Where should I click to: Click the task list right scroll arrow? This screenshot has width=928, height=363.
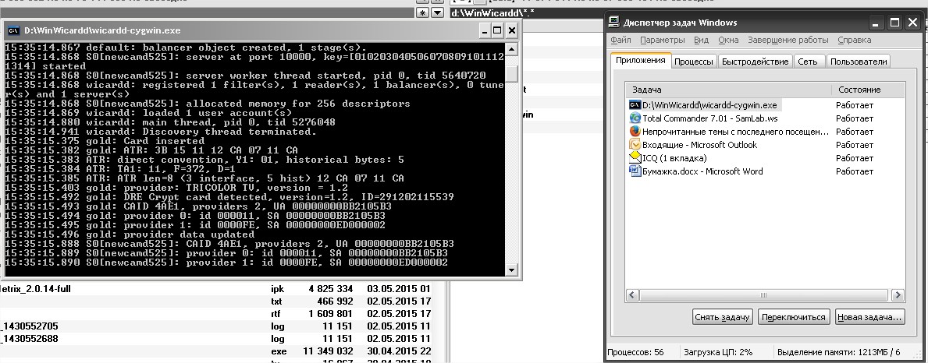[x=898, y=294]
